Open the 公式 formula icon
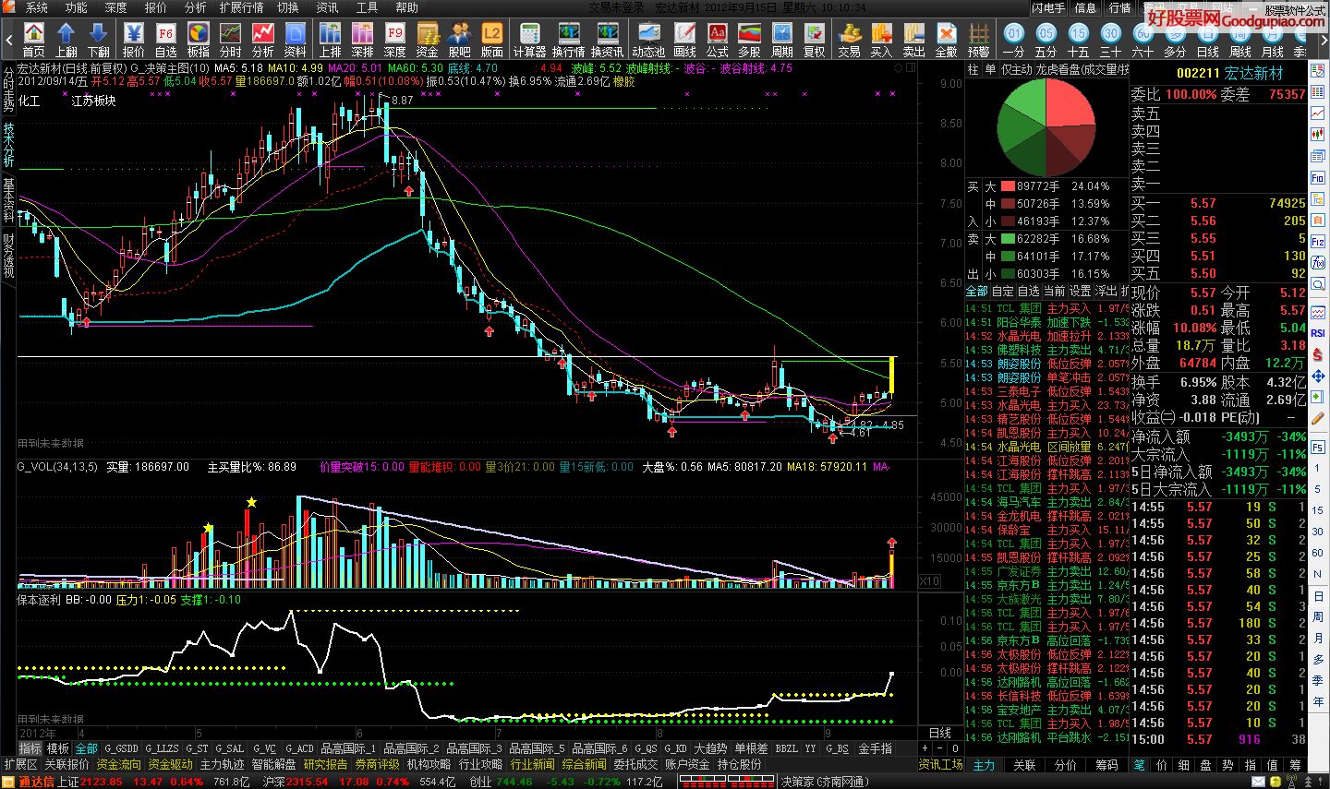The width and height of the screenshot is (1330, 789). click(x=718, y=40)
